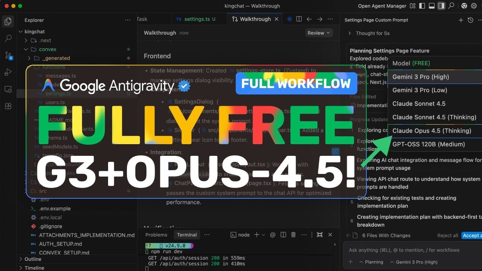The height and width of the screenshot is (271, 482).
Task: Click the @ icon in terminal toolbar
Action: click(x=273, y=235)
